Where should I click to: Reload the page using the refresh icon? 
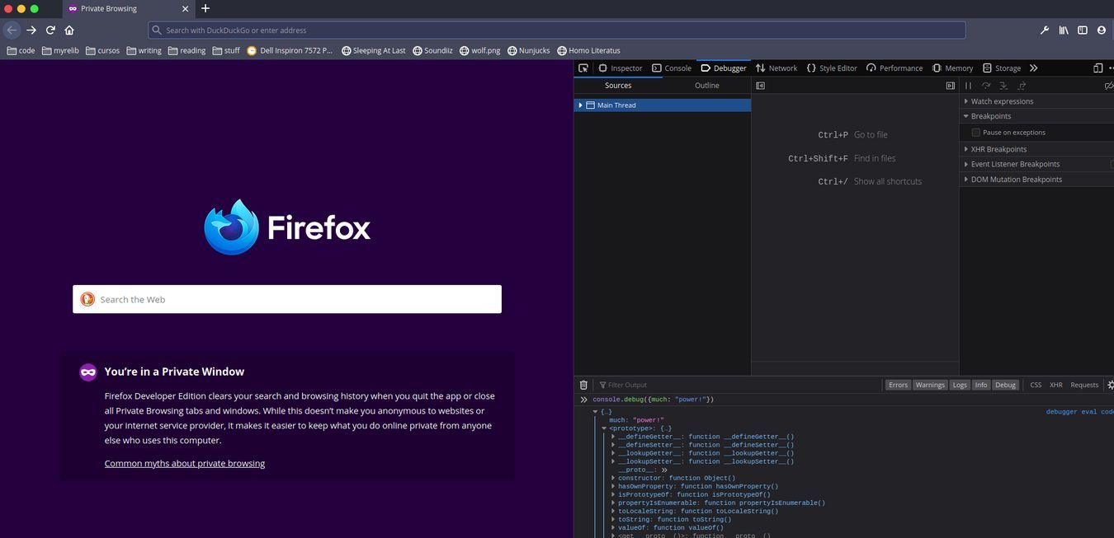pos(50,30)
